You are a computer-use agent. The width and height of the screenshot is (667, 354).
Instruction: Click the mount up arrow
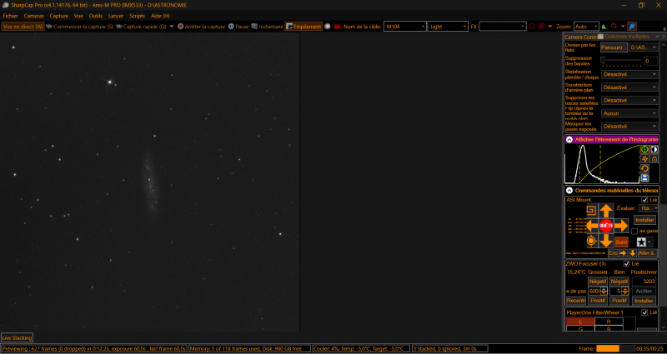(x=606, y=211)
